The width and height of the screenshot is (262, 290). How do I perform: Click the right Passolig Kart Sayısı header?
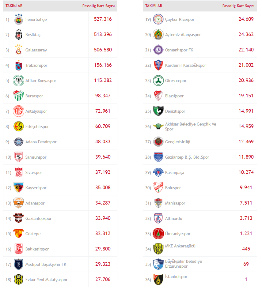(238, 6)
